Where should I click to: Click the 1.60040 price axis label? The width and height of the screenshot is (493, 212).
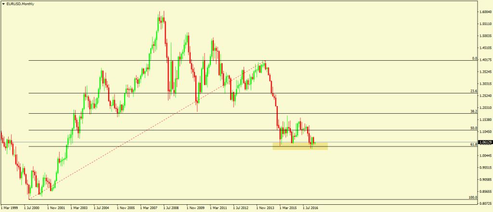pos(485,13)
